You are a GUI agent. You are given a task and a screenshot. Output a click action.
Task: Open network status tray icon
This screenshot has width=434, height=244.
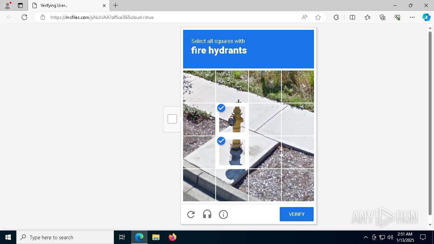382,237
